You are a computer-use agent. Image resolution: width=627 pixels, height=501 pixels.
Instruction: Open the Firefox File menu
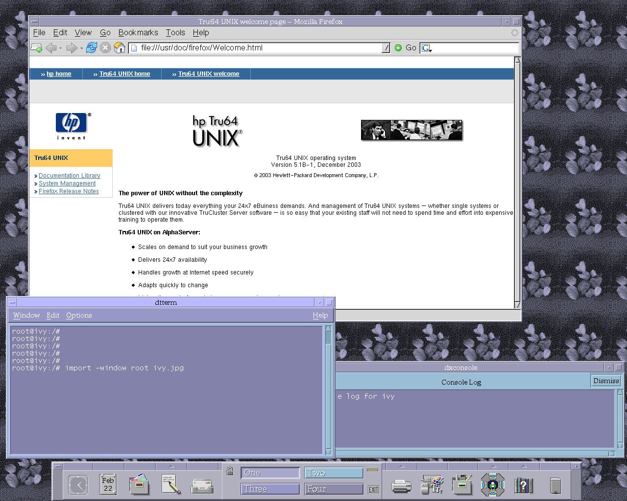pos(39,32)
